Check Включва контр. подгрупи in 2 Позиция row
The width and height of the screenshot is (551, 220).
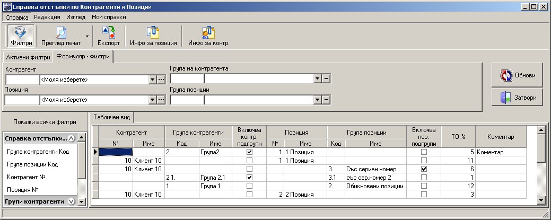click(249, 195)
